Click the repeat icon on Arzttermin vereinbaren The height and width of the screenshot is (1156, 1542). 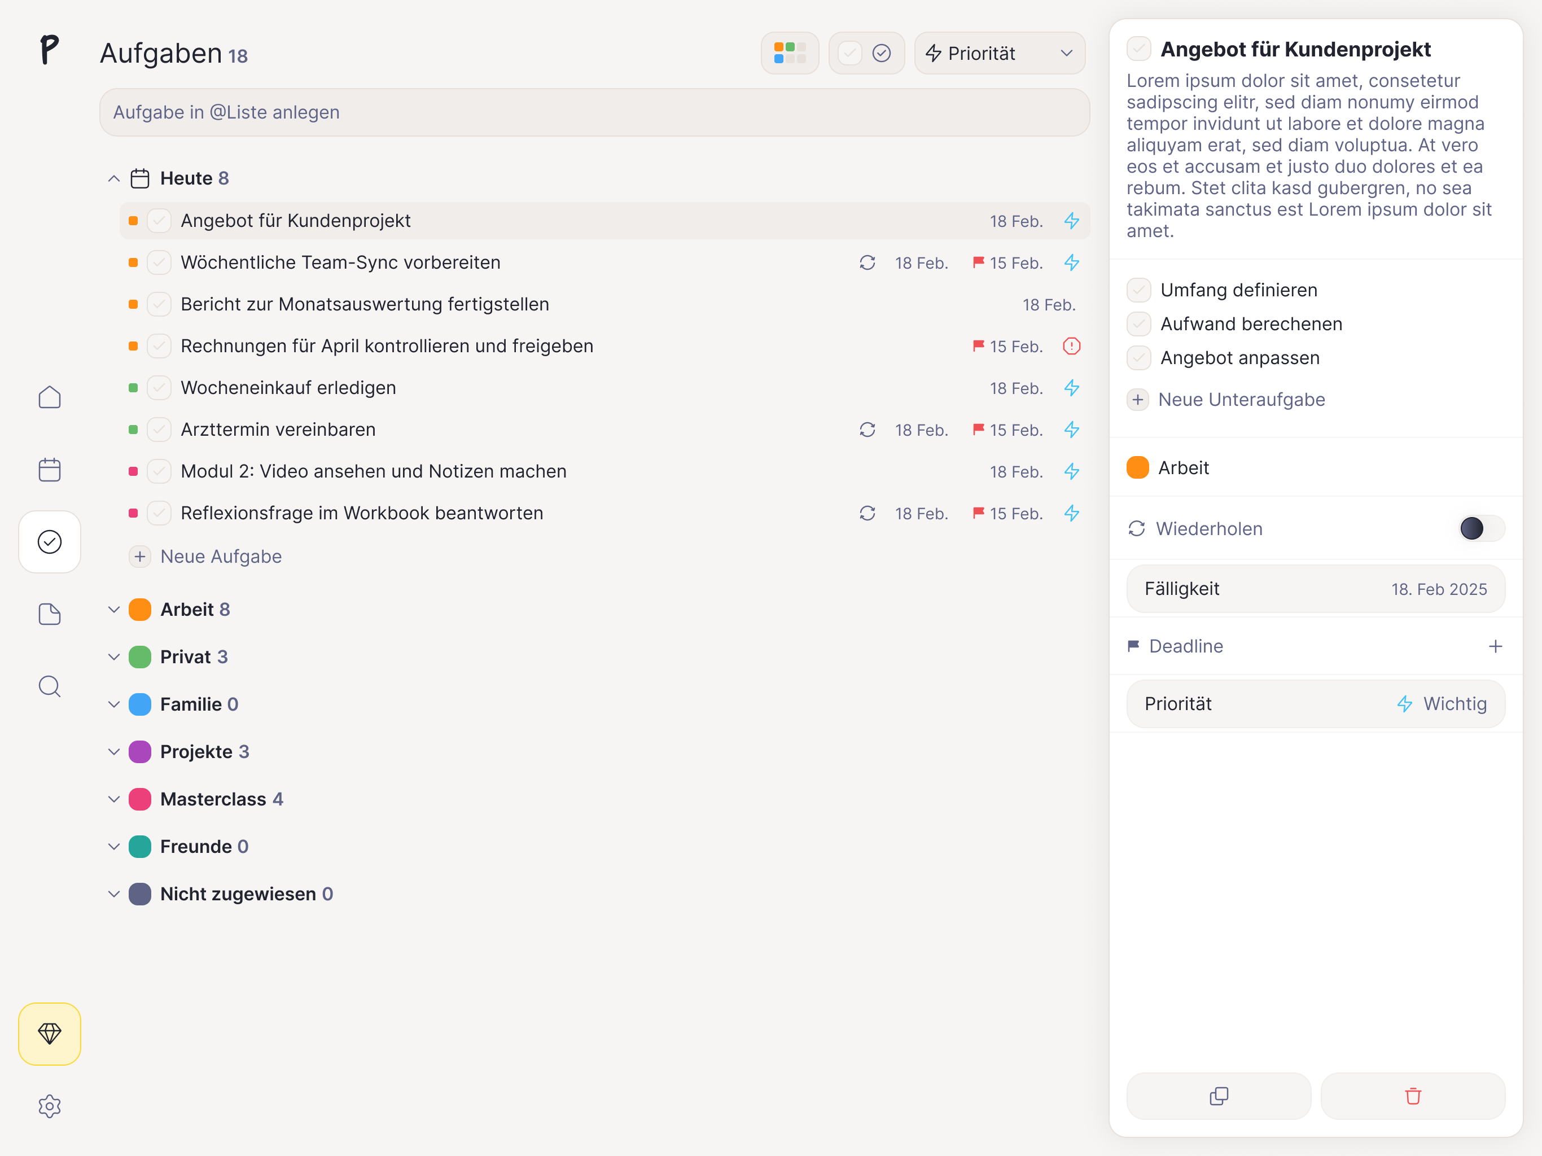pyautogui.click(x=867, y=430)
